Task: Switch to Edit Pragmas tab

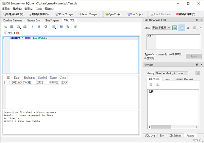Action: point(52,20)
